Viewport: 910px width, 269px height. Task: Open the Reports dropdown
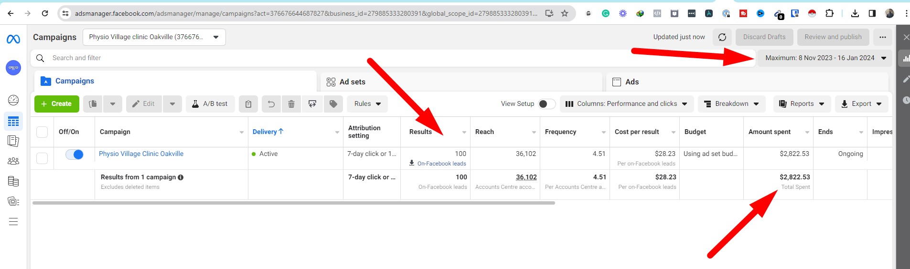[x=802, y=104]
